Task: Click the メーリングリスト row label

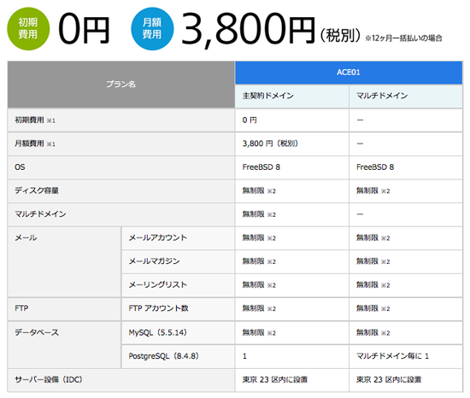Action: pyautogui.click(x=158, y=284)
